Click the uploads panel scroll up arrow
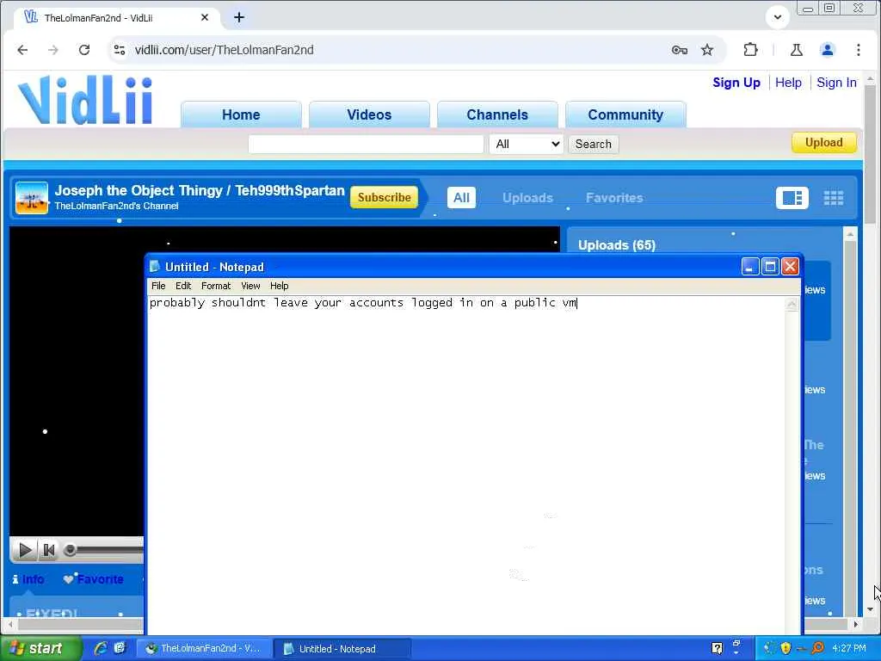 click(850, 234)
